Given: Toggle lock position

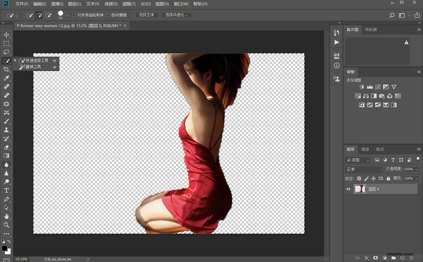Looking at the screenshot, I should pos(373,178).
